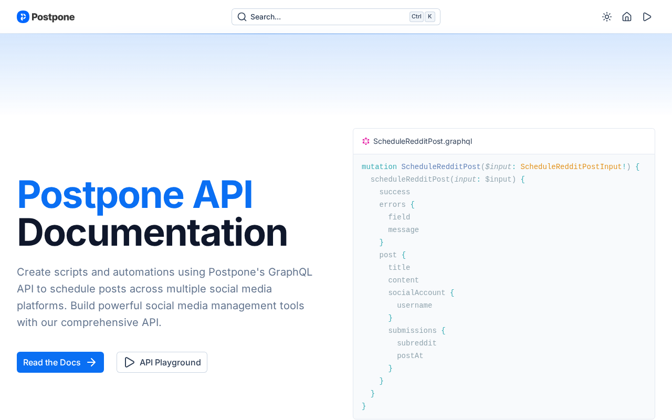Image resolution: width=672 pixels, height=420 pixels.
Task: Open the API Playground button
Action: [x=162, y=362]
